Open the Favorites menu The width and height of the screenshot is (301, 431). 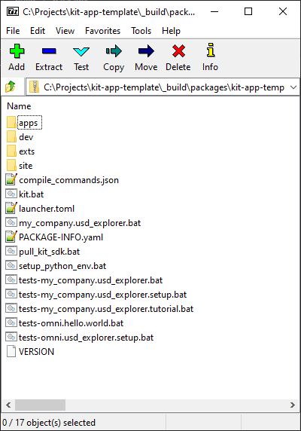tap(102, 31)
